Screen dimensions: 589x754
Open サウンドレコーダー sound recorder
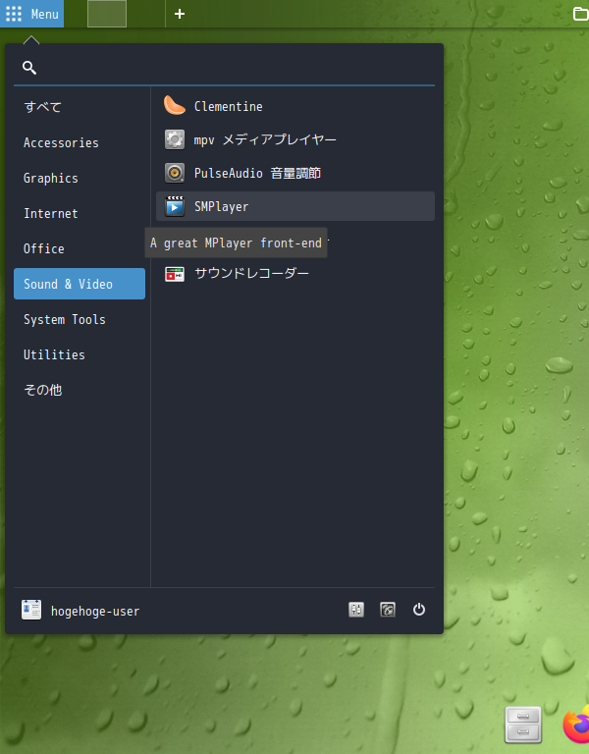(x=295, y=274)
